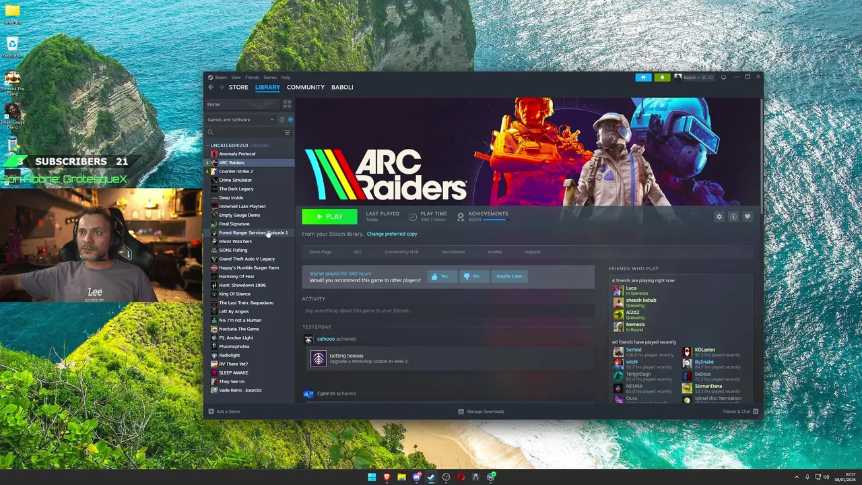Image resolution: width=862 pixels, height=485 pixels.
Task: Open the ARC Raiders Store Page tab
Action: [321, 252]
